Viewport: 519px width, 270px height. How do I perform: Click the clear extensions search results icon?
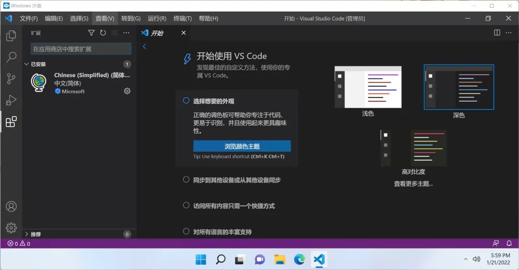tap(114, 33)
